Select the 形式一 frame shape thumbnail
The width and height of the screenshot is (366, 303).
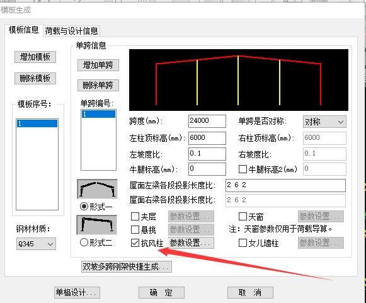pyautogui.click(x=97, y=189)
